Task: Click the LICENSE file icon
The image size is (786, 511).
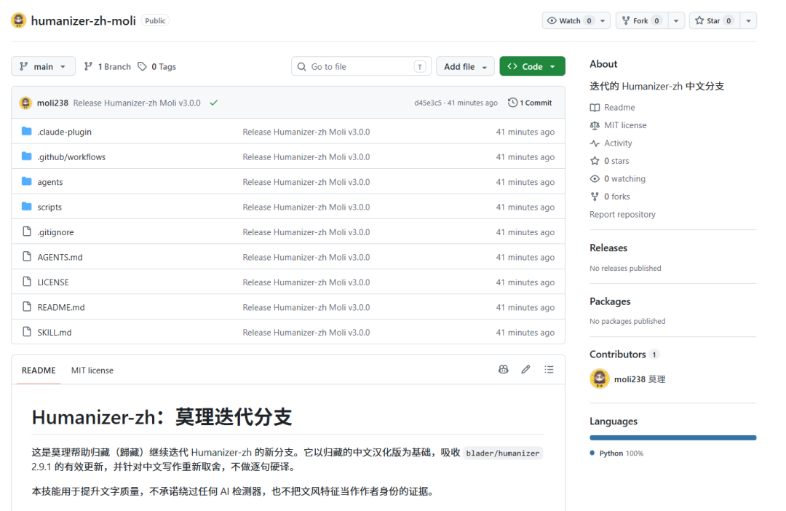Action: [27, 282]
